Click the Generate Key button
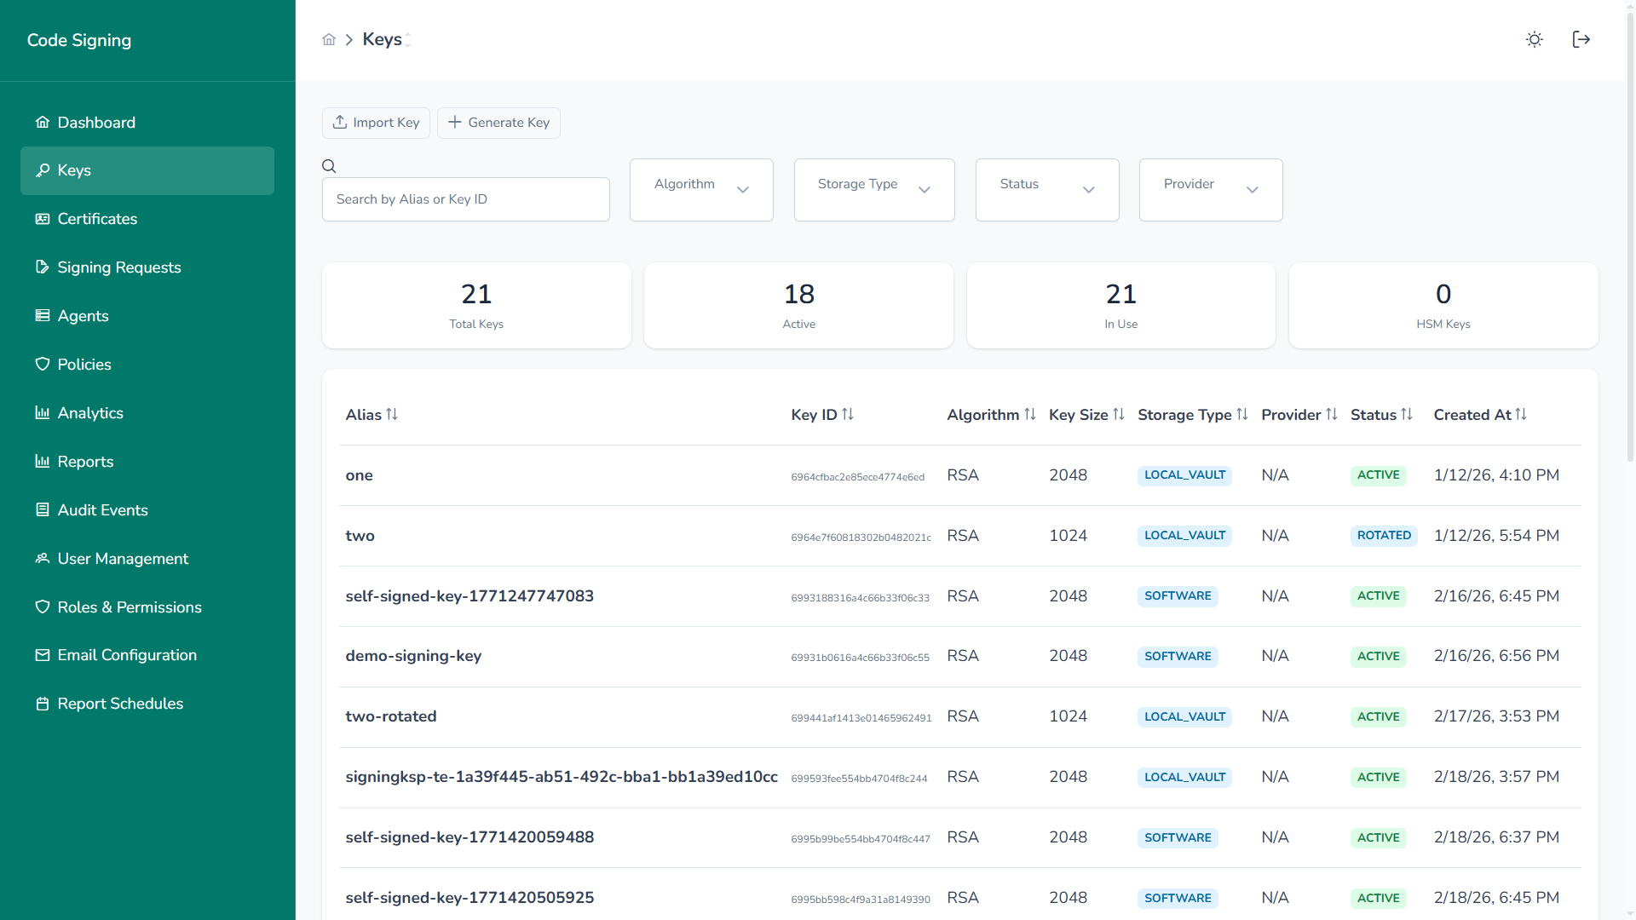Viewport: 1636px width, 920px height. (498, 123)
